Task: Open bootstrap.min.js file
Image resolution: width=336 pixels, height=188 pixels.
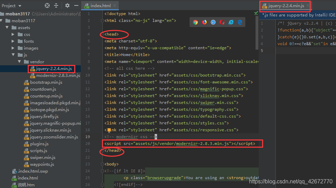Action: click(43, 82)
